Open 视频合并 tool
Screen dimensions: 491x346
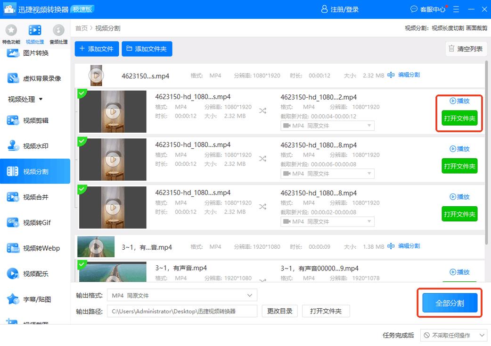tap(35, 197)
